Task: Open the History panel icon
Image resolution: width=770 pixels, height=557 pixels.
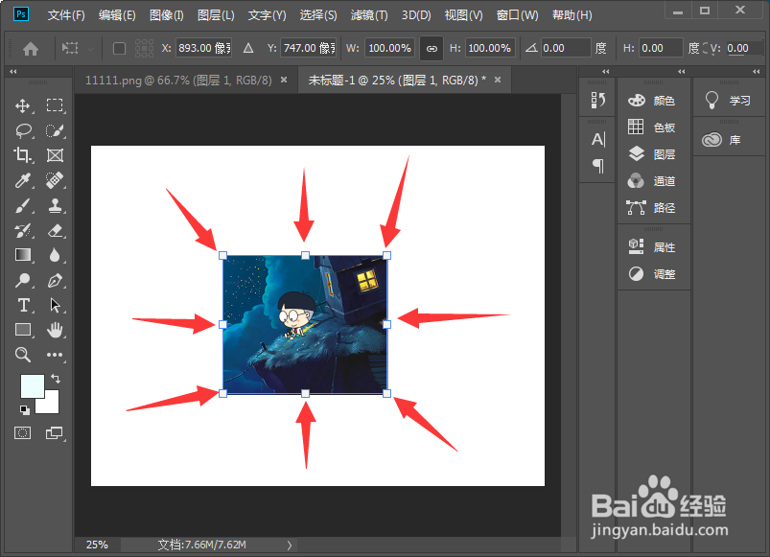Action: (597, 101)
